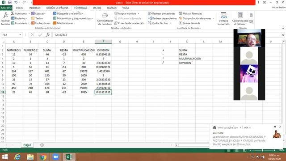Open YouTube notification settings gear

point(275,127)
